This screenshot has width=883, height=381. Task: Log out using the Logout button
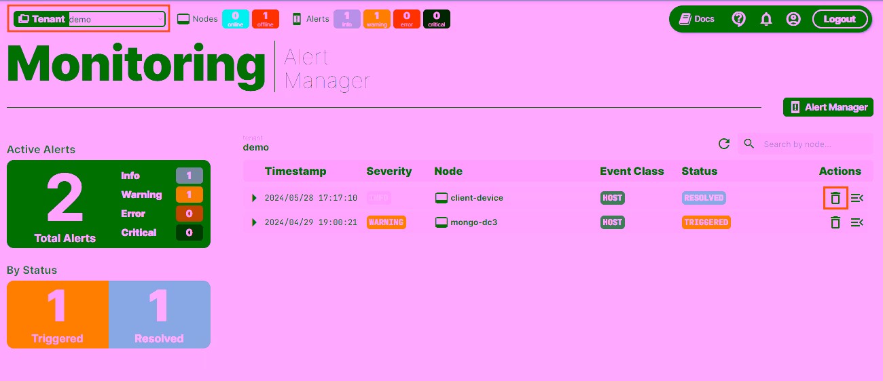(x=840, y=19)
